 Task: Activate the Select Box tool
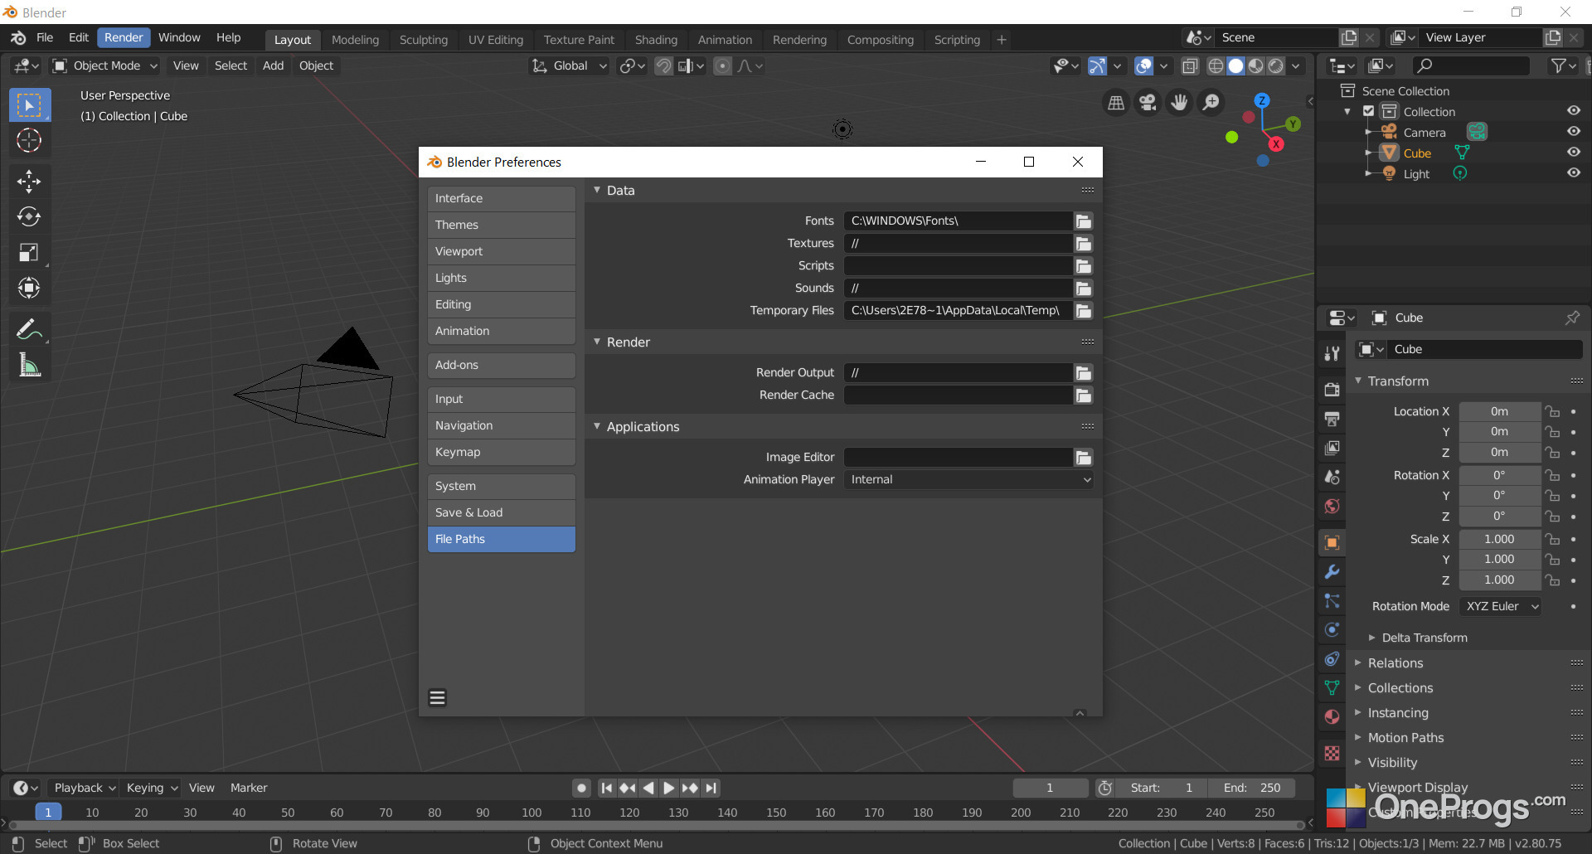coord(29,105)
